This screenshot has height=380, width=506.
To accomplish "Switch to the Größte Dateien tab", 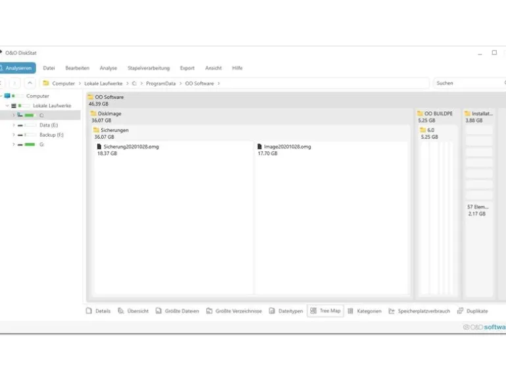I will click(x=177, y=311).
